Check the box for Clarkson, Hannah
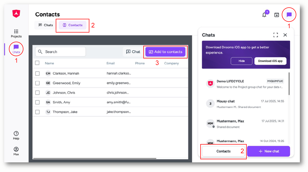 (37, 73)
